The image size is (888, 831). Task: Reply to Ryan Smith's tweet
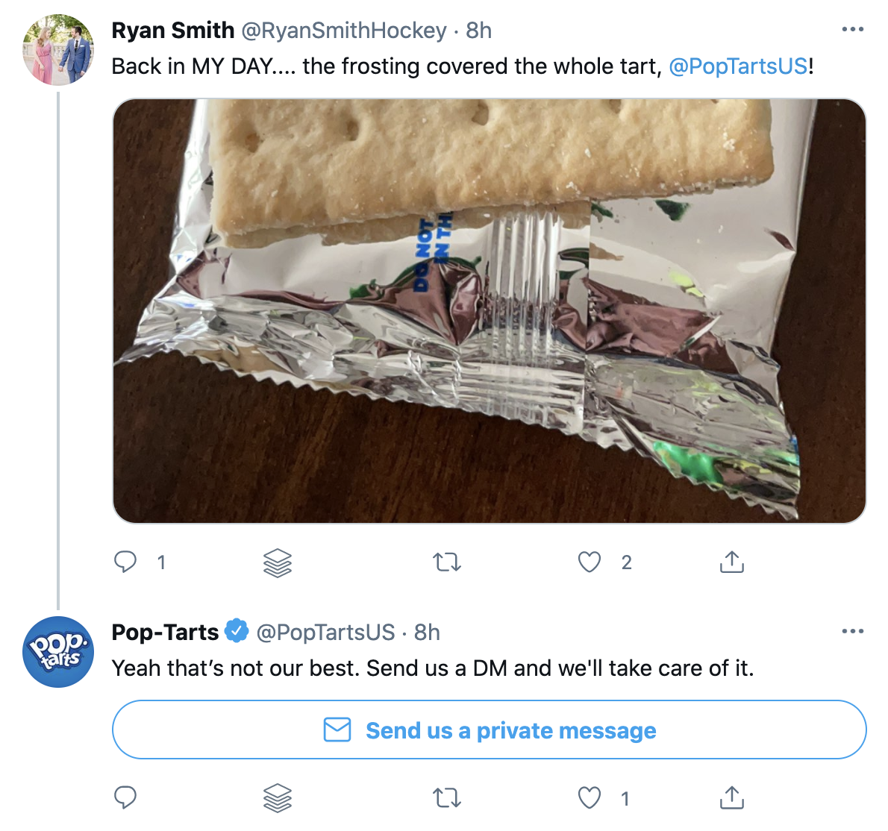click(128, 562)
